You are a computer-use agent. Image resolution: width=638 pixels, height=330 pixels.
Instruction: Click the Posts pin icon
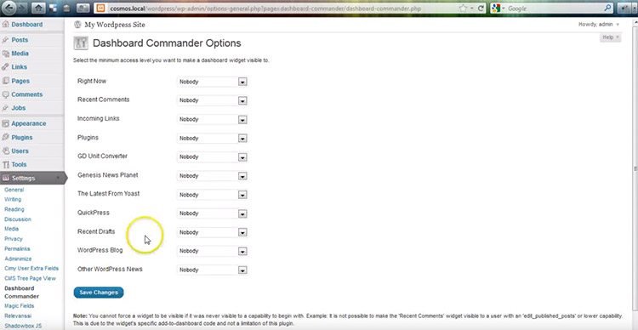pyautogui.click(x=5, y=40)
